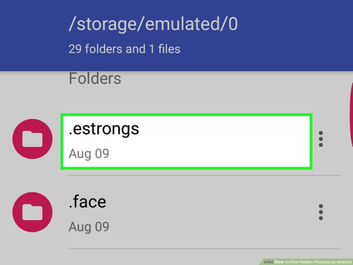The width and height of the screenshot is (353, 265).
Task: Tap the red floating button at right edge
Action: pyautogui.click(x=350, y=114)
